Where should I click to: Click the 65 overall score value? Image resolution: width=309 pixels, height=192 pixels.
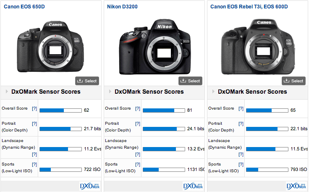pos(293,110)
